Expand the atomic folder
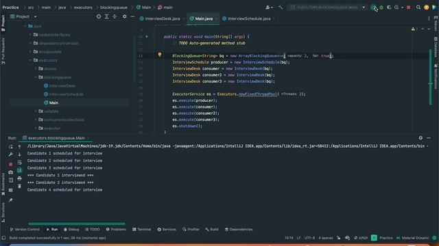Image resolution: width=439 pixels, height=246 pixels. point(36,68)
